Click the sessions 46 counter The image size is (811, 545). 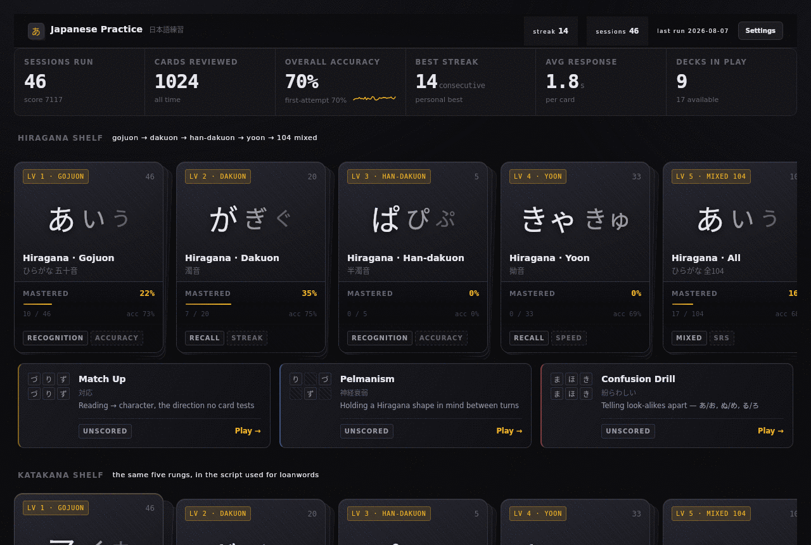pyautogui.click(x=617, y=31)
